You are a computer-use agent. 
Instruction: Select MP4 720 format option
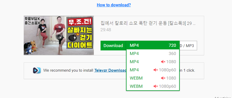click(153, 45)
